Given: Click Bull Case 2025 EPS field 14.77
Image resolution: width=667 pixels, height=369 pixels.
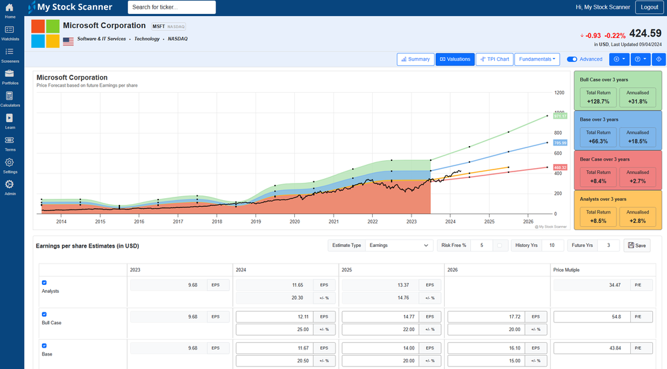Looking at the screenshot, I should point(380,317).
